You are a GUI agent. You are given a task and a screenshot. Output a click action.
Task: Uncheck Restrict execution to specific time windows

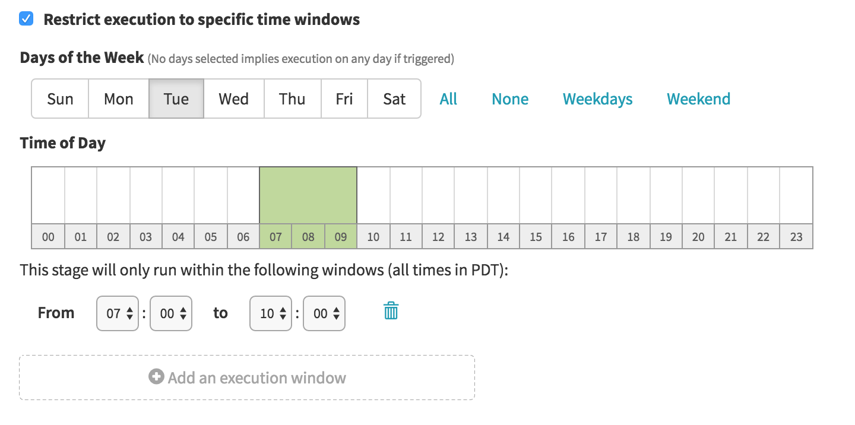coord(26,19)
